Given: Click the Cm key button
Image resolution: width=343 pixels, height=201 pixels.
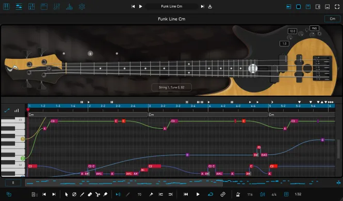Looking at the screenshot, I should (332, 19).
